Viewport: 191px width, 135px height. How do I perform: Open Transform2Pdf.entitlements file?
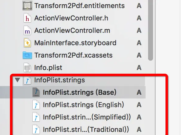pos(79,6)
